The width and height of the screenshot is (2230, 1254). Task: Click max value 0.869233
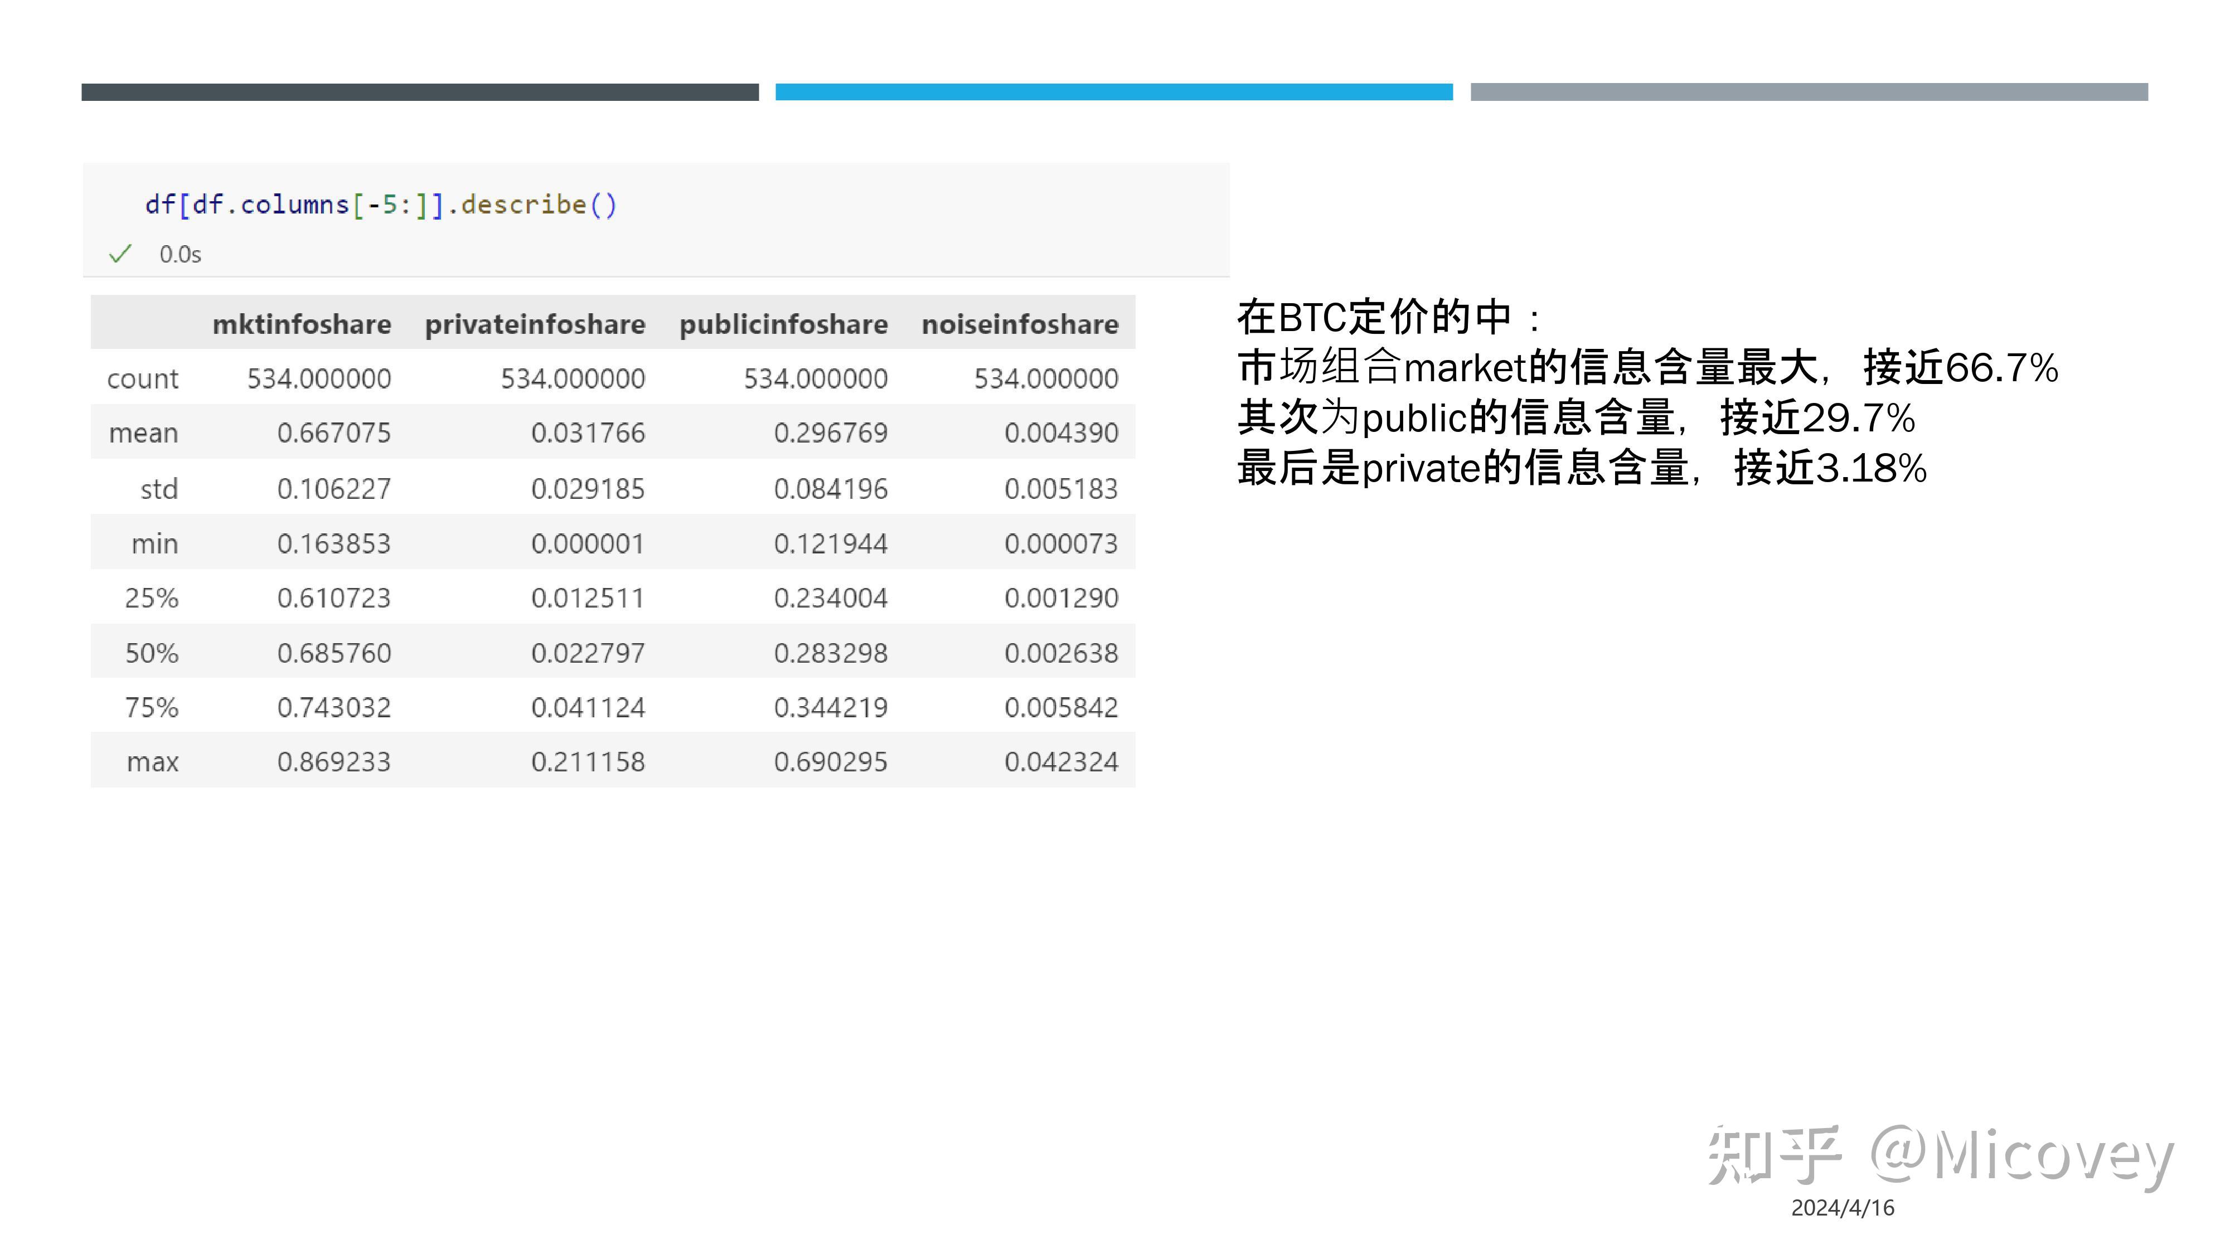pyautogui.click(x=334, y=762)
